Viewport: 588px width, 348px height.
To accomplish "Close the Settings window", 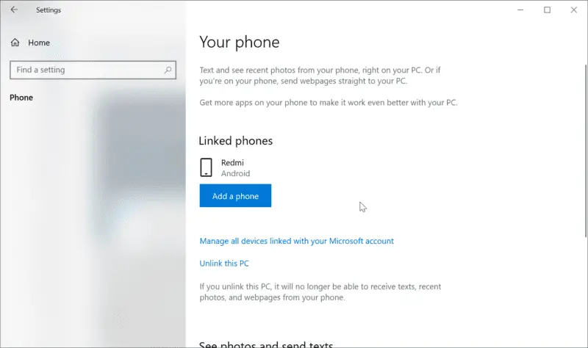I will [x=574, y=10].
